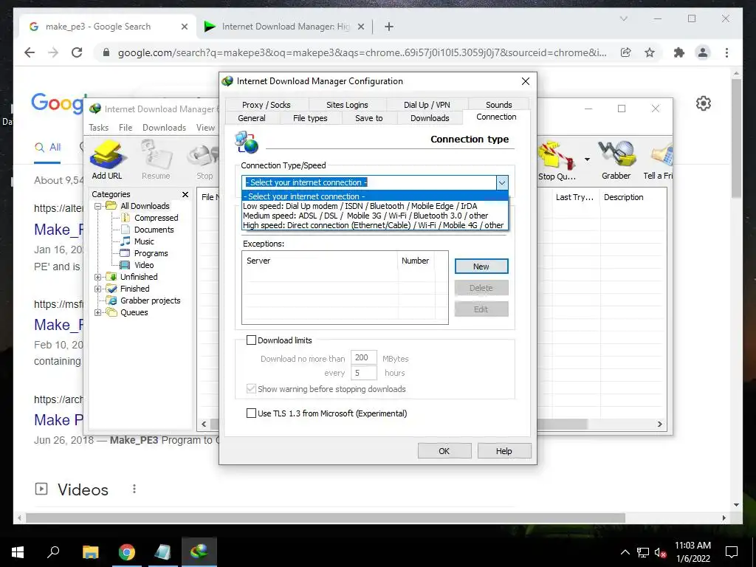
Task: Click the MBytes download limit field
Action: point(363,358)
